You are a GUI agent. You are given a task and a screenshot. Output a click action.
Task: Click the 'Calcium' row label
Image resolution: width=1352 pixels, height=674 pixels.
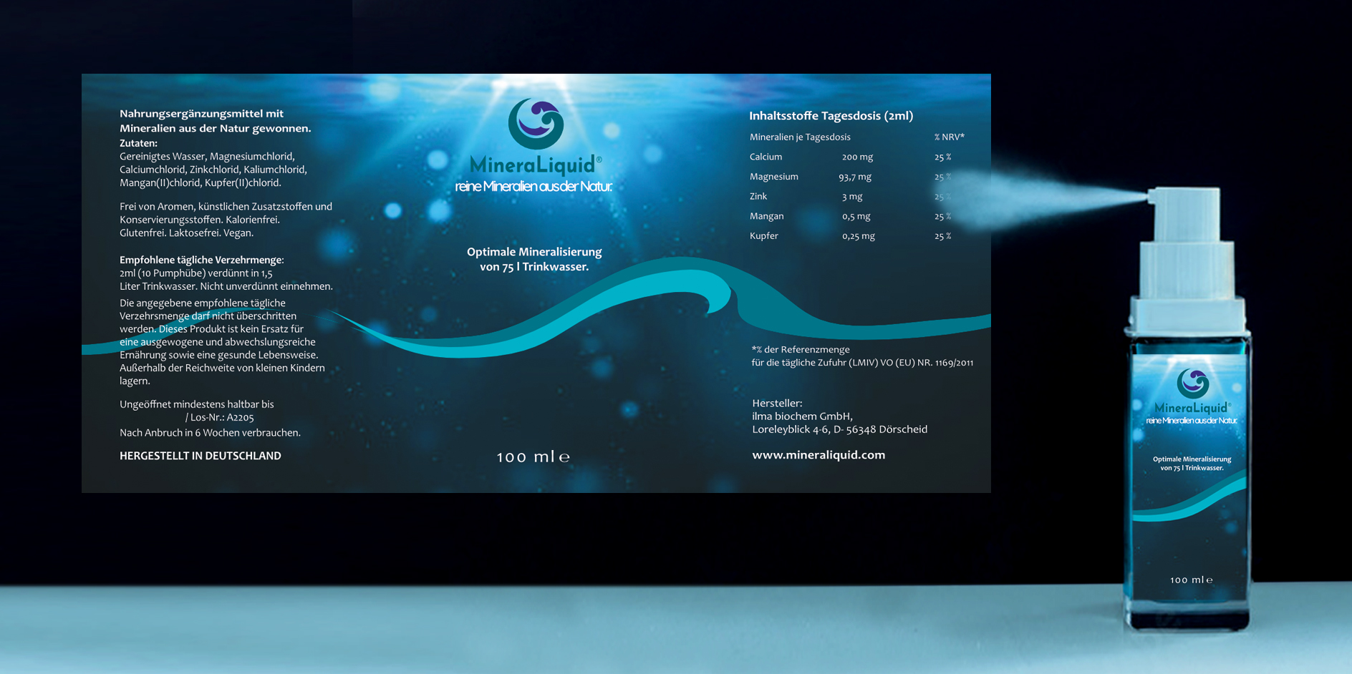coord(766,157)
